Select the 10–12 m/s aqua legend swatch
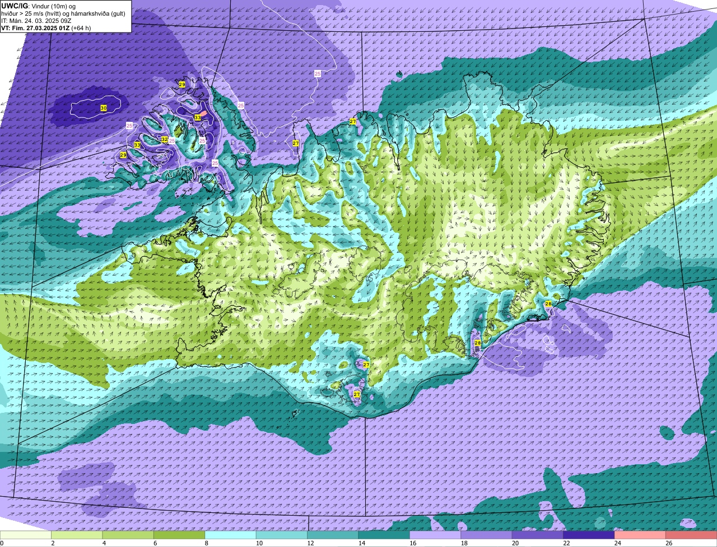The width and height of the screenshot is (717, 547). click(282, 535)
